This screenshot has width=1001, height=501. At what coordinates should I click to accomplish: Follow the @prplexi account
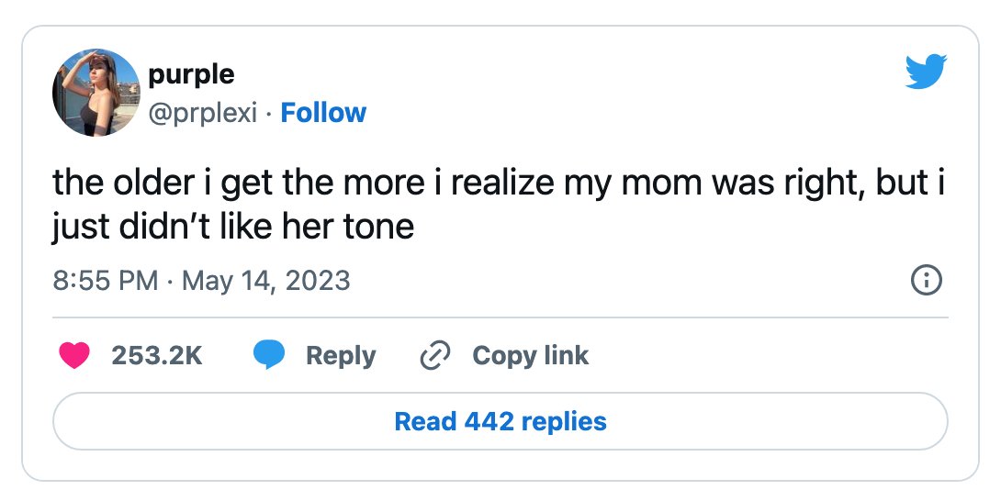pyautogui.click(x=323, y=113)
